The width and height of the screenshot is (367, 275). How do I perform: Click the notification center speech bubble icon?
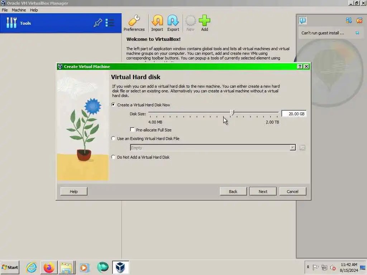302,20
